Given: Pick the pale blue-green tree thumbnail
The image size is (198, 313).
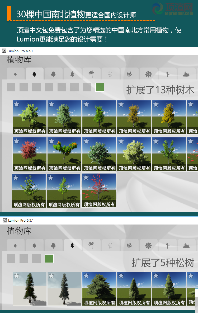Looking at the screenshot, I should click(x=64, y=117).
